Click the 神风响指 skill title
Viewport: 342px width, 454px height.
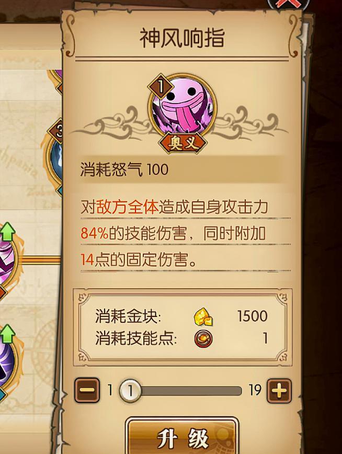click(x=182, y=38)
